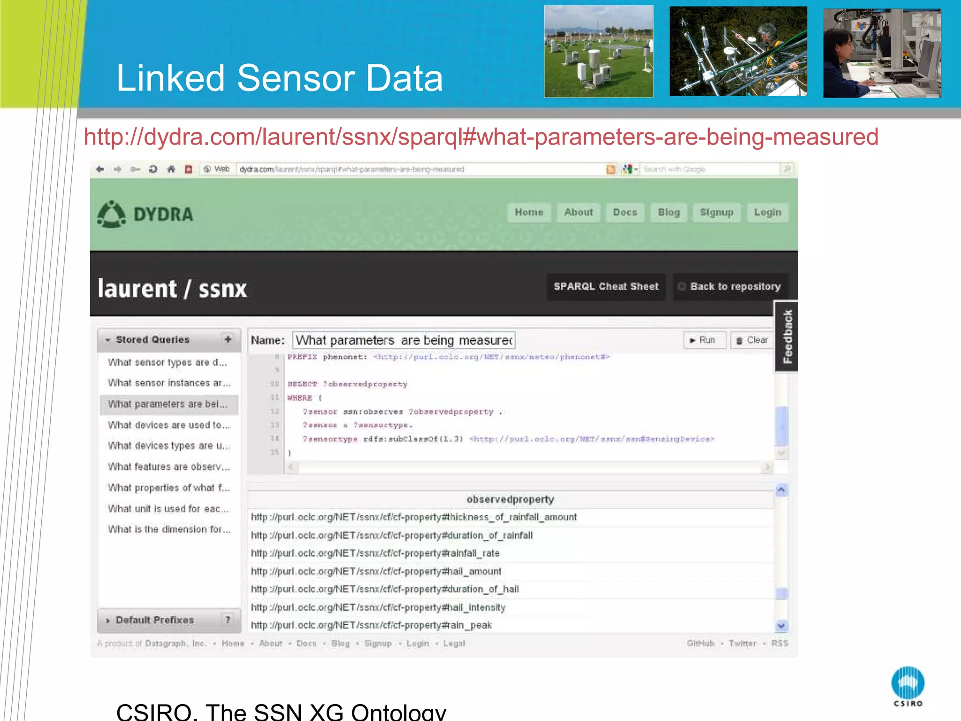Image resolution: width=961 pixels, height=721 pixels.
Task: Select 'What devices are used to...' query
Action: point(168,425)
